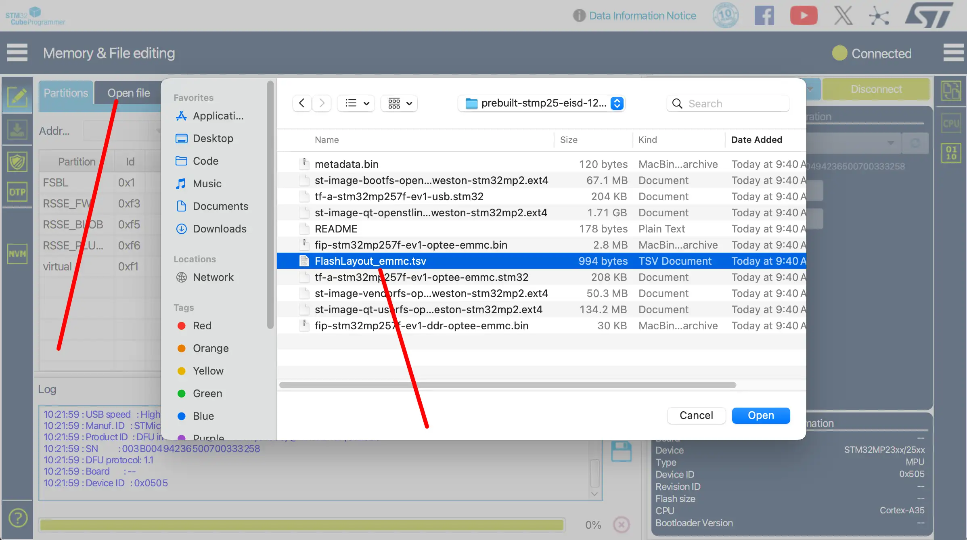Select file tf-a-stm32mp257f-ev1-optee-emmc.stm32
This screenshot has height=540, width=967.
pyautogui.click(x=542, y=277)
